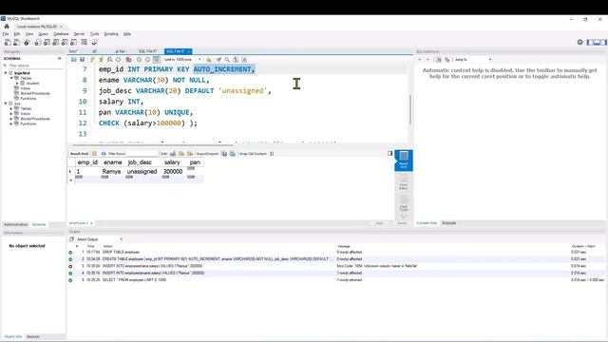Click the Rollback transaction icon

tap(147, 59)
